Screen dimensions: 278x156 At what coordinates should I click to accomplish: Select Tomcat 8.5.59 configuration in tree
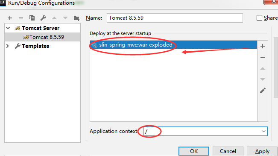(x=43, y=37)
